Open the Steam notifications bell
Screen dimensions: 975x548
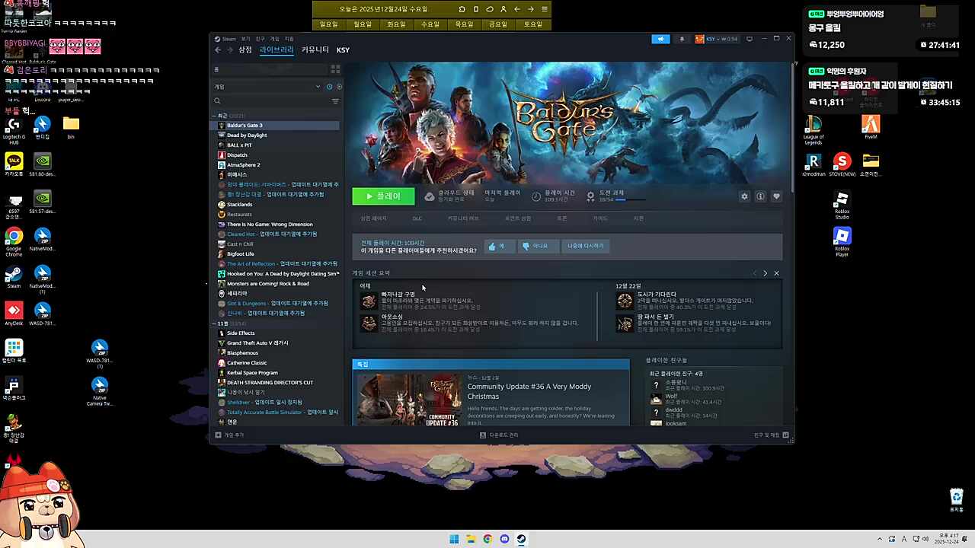point(682,39)
